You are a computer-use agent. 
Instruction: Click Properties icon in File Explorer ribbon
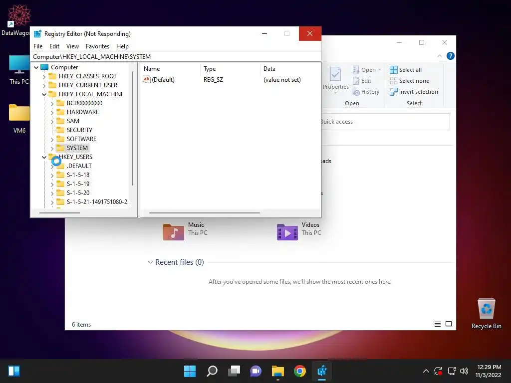(335, 74)
